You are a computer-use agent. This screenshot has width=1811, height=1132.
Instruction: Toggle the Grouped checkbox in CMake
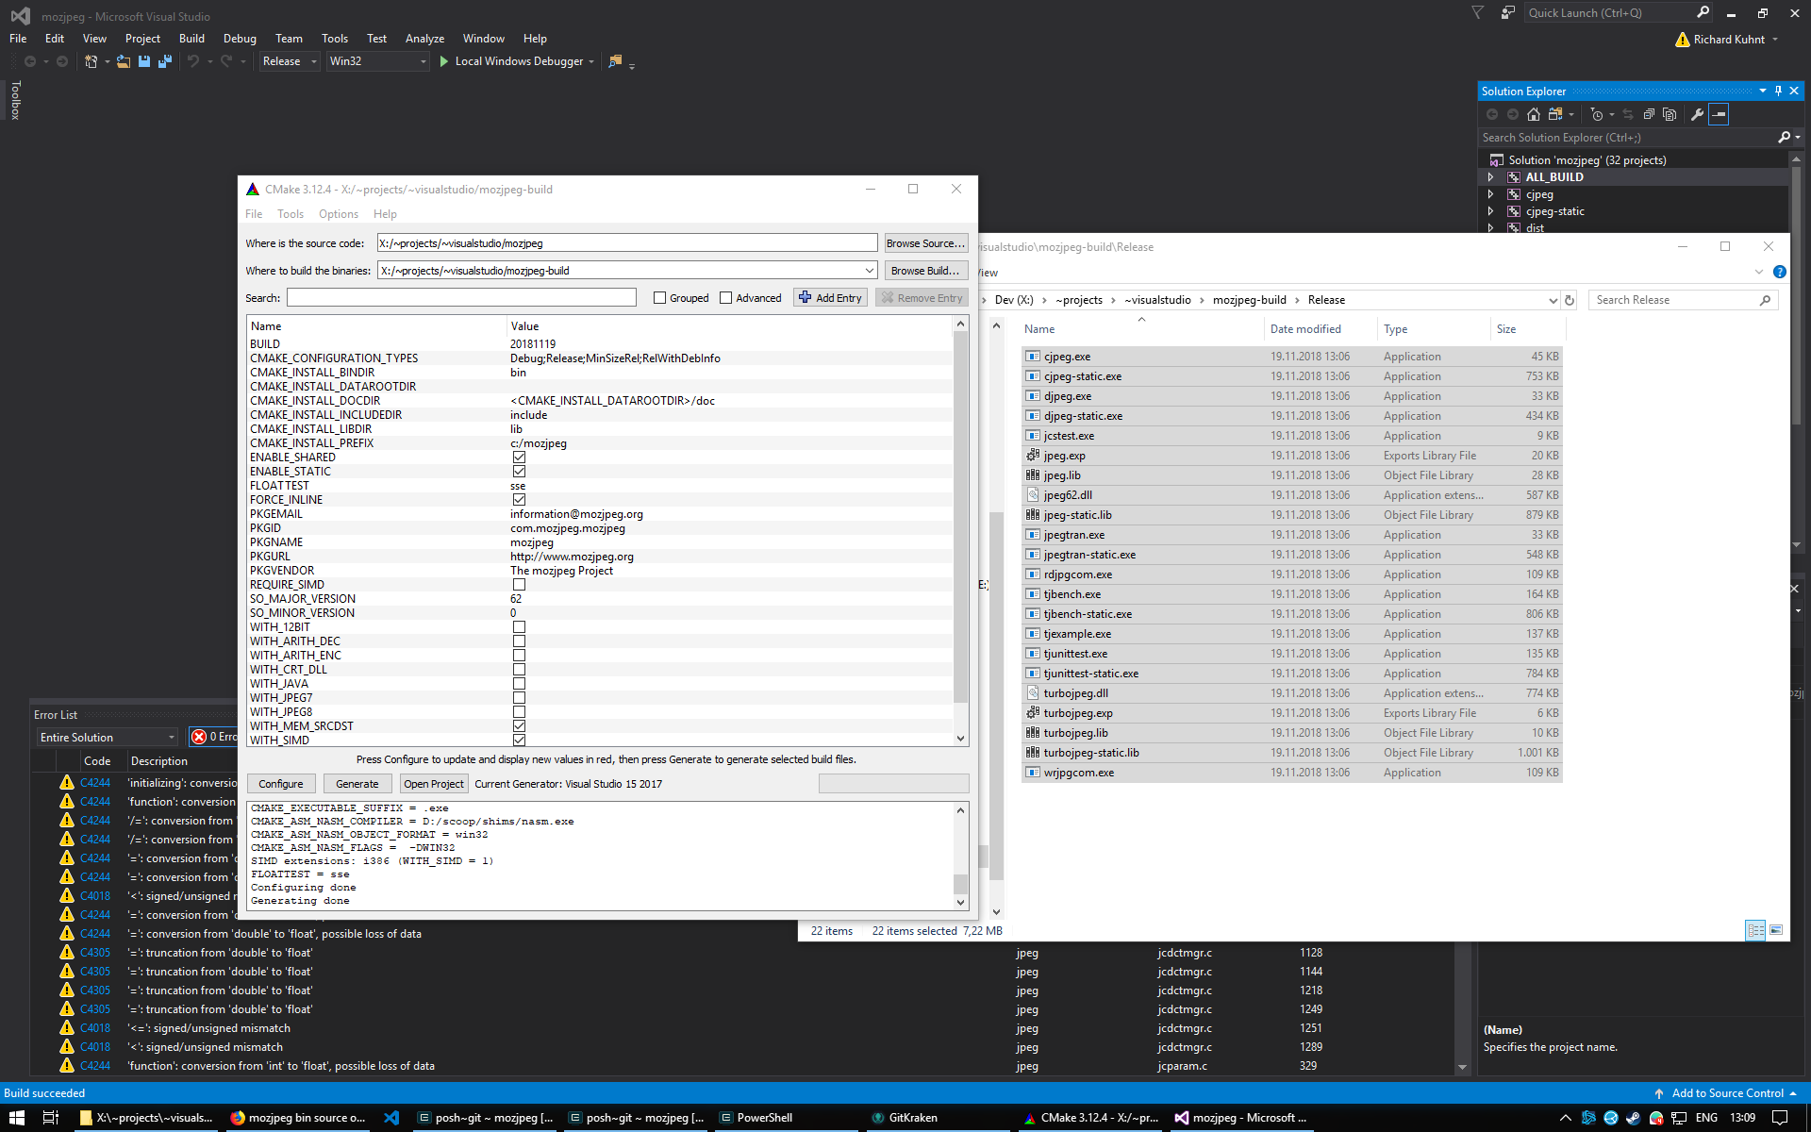tap(660, 297)
